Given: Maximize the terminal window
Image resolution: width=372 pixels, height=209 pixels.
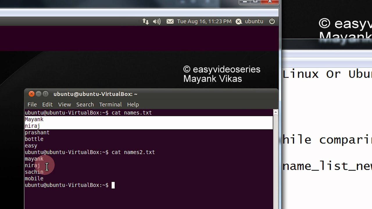Looking at the screenshot, I should tap(45, 94).
